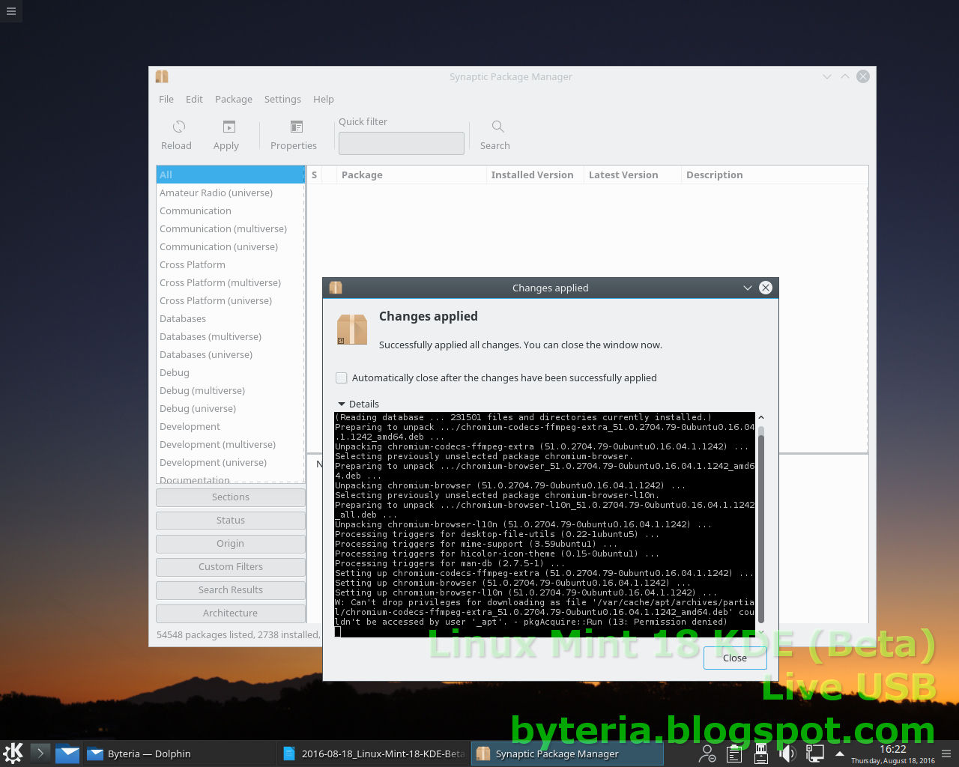Open the volume tray icon
Image resolution: width=959 pixels, height=767 pixels.
click(x=787, y=754)
